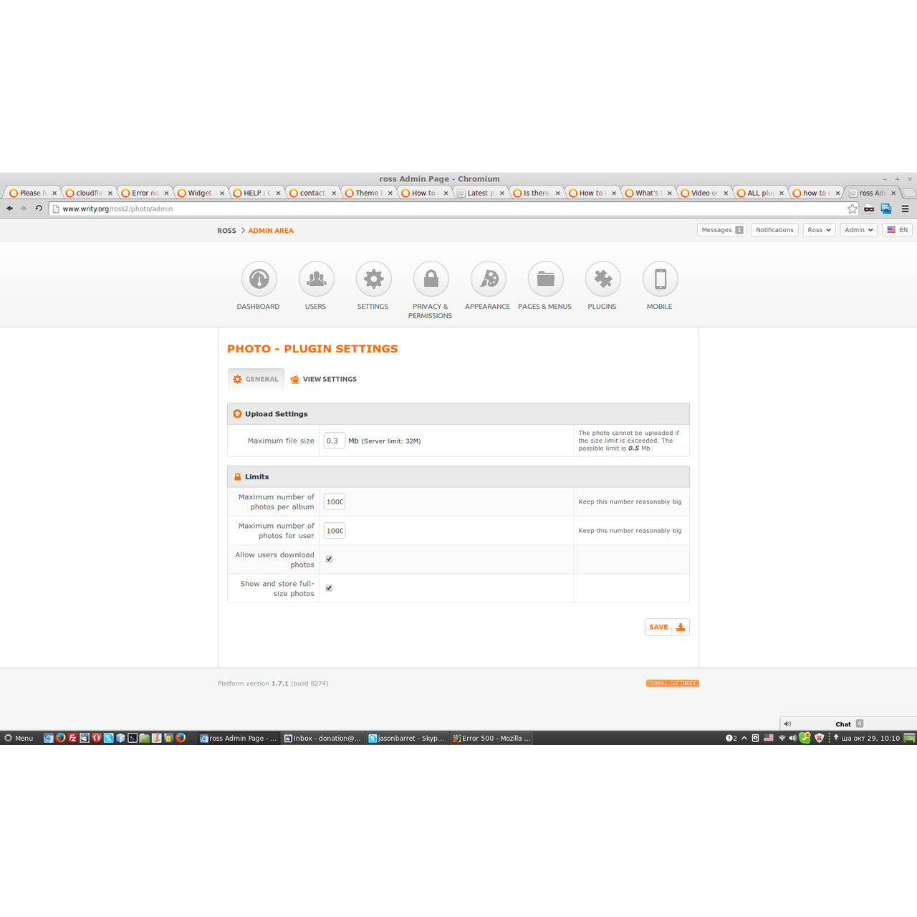Expand the Admin dropdown menu
The image size is (917, 917).
tap(858, 229)
